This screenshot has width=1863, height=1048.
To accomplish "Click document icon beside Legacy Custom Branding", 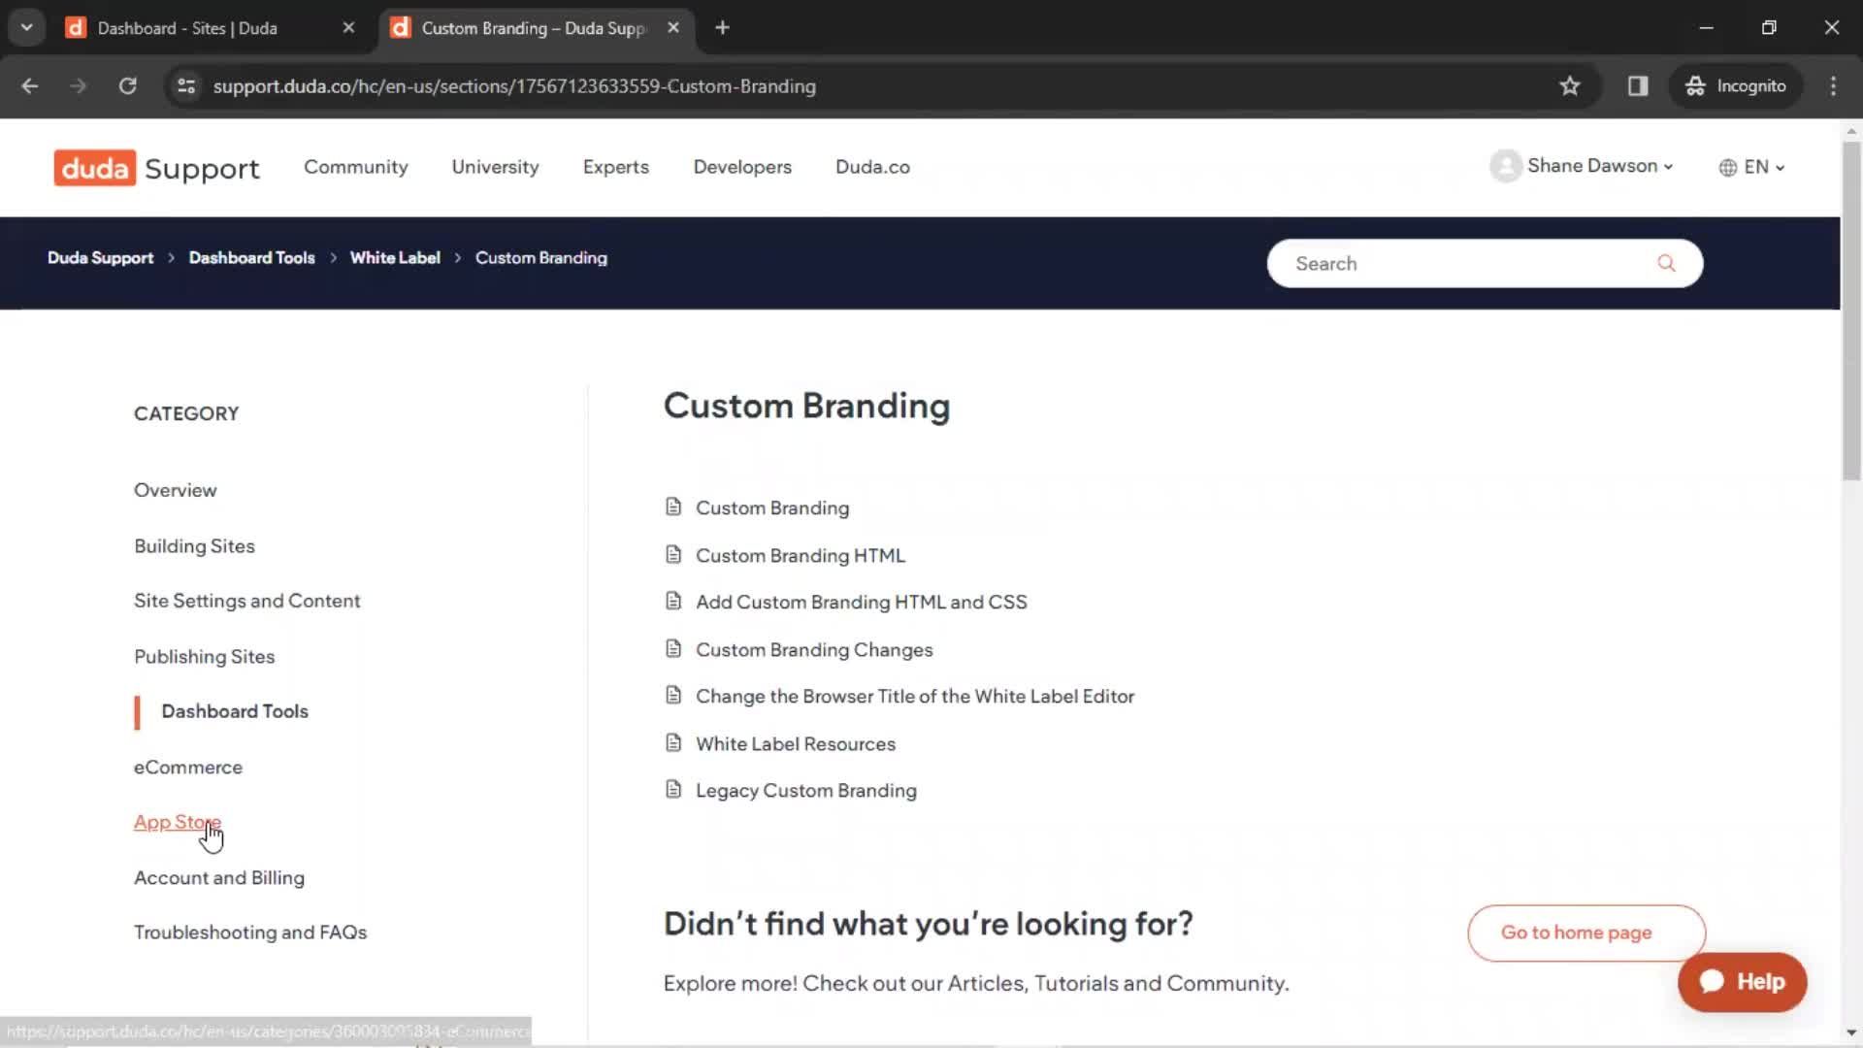I will (673, 789).
